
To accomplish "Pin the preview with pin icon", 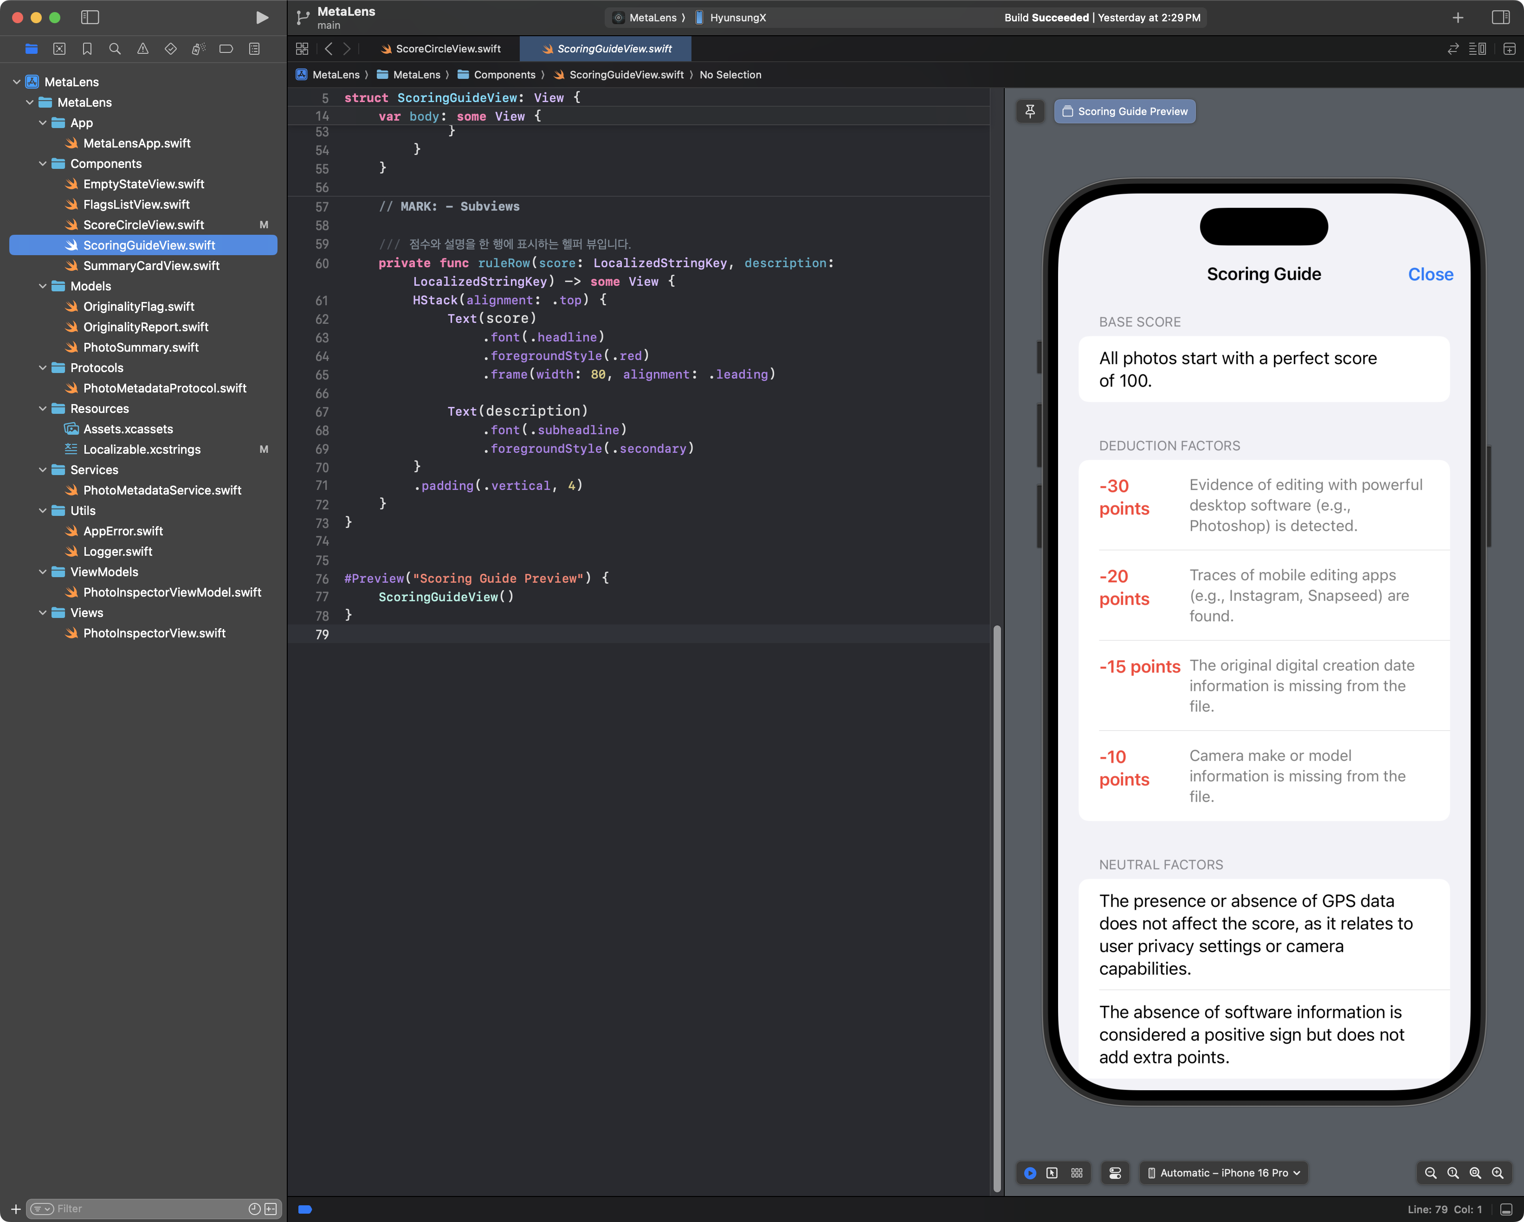I will 1030,111.
